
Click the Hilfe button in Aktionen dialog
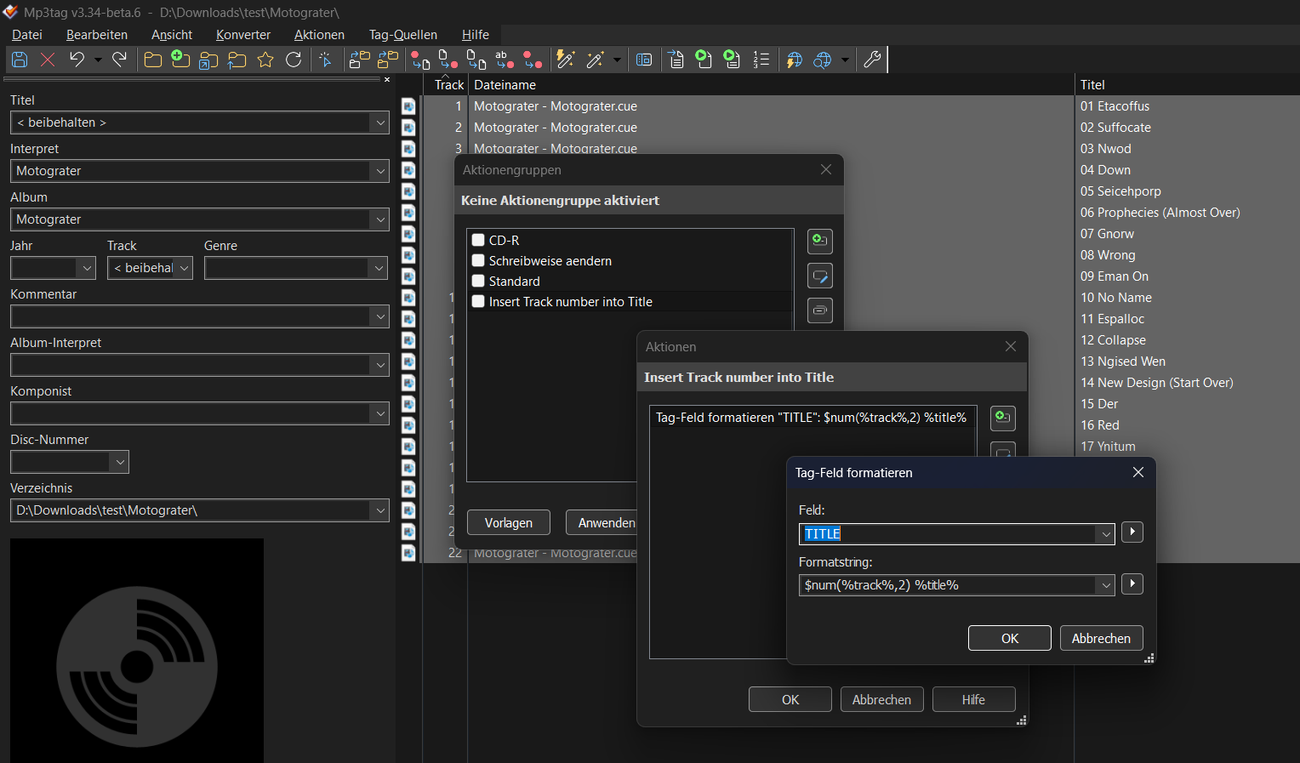tap(973, 699)
